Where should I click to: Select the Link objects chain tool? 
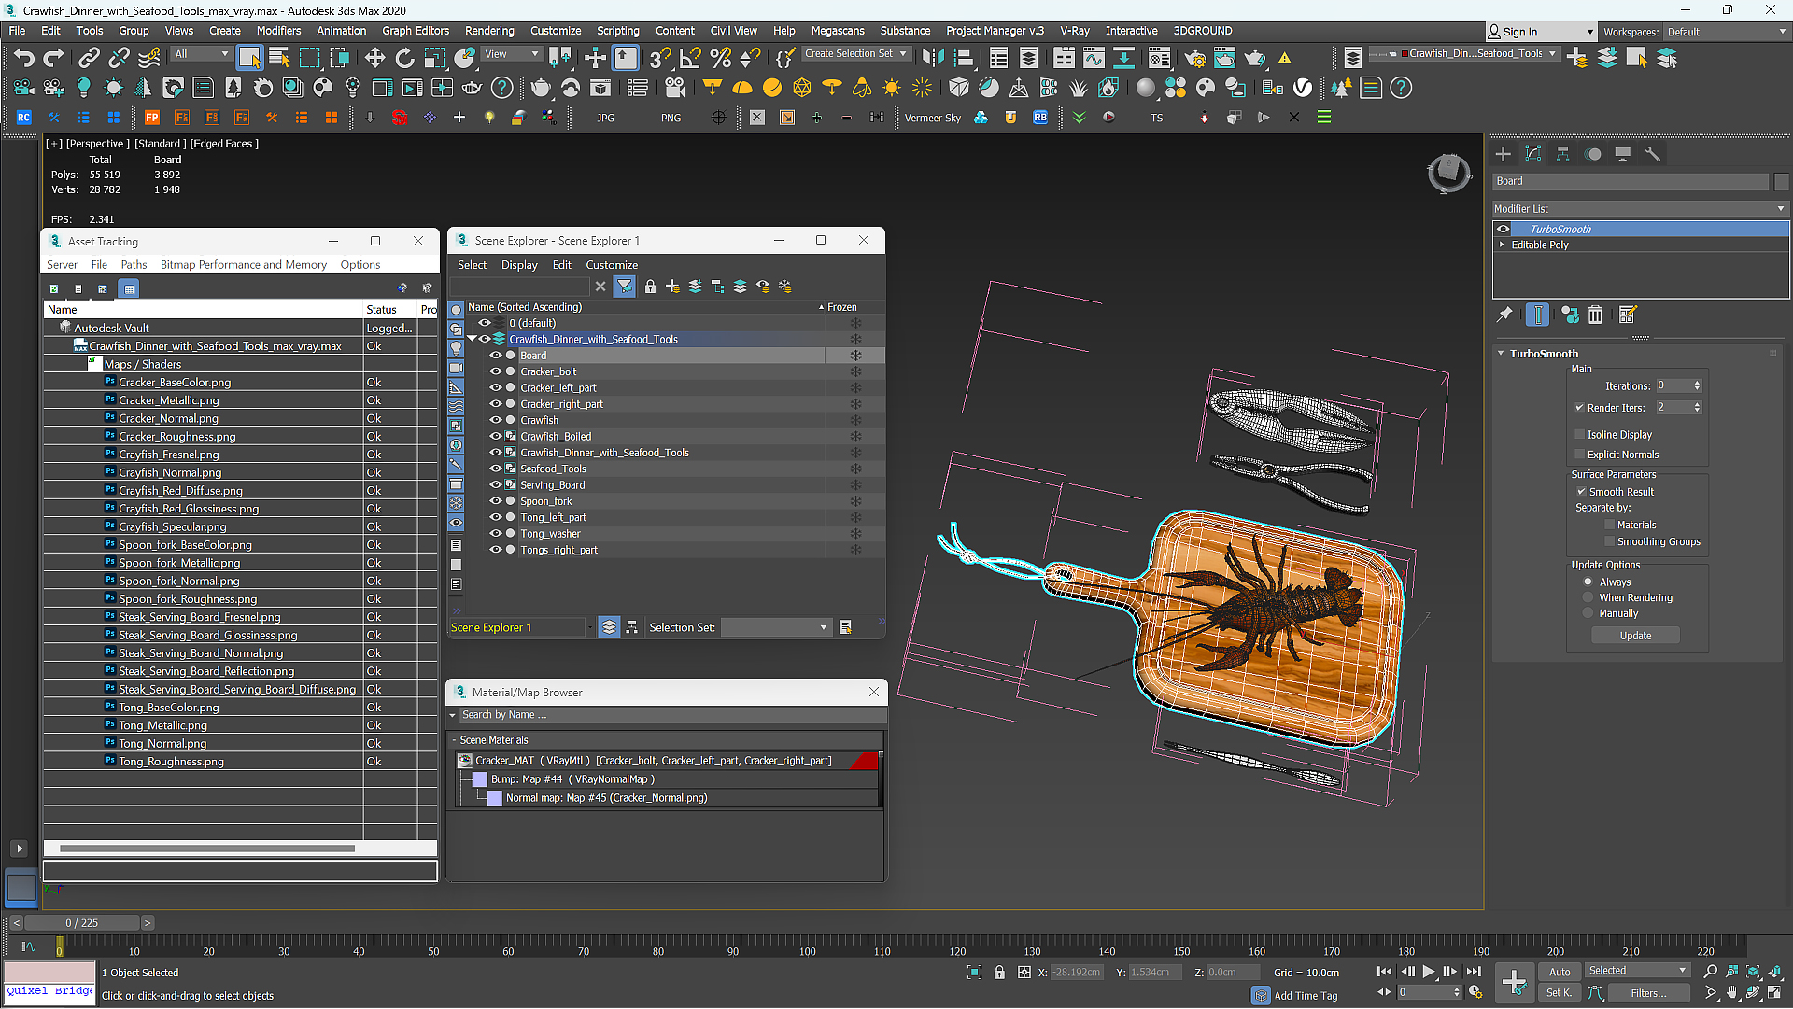pyautogui.click(x=89, y=58)
